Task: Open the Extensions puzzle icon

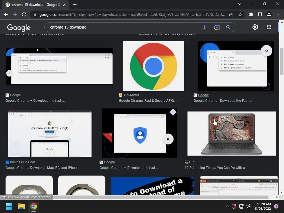Action: [x=251, y=14]
